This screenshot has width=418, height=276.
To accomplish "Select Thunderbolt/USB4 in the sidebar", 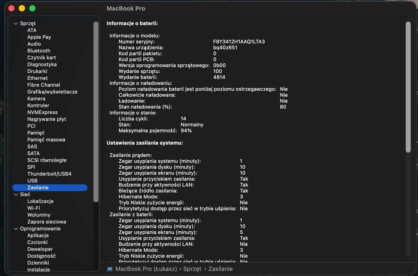I will coord(49,174).
